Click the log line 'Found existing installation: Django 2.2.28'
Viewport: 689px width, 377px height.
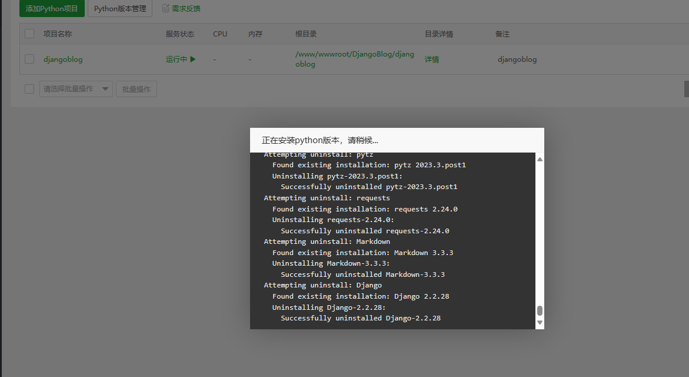[361, 296]
